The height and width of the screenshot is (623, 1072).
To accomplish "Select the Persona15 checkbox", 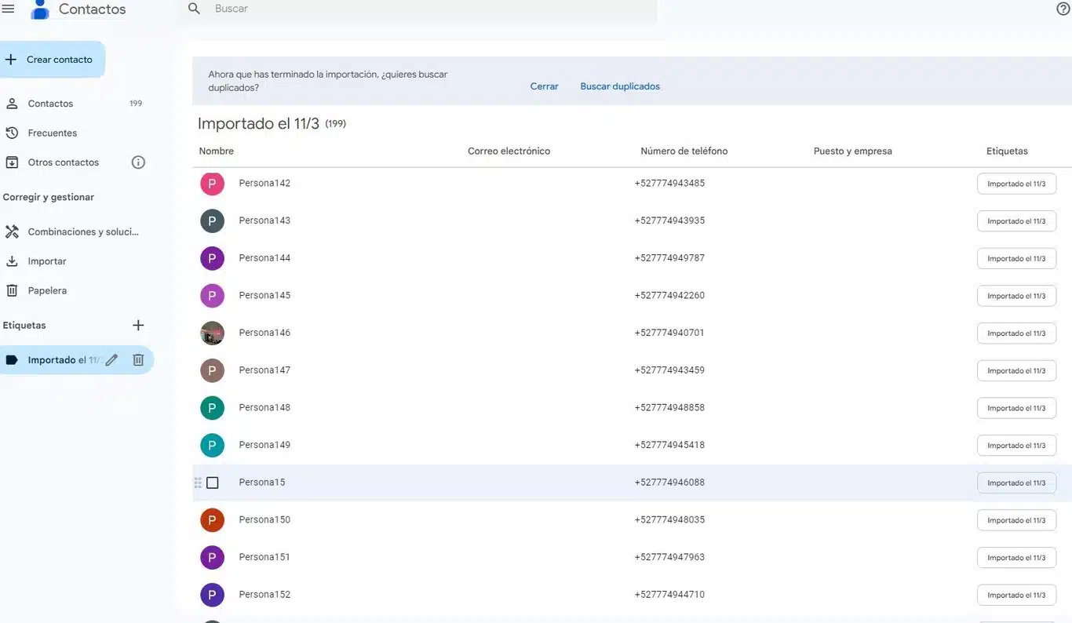I will pyautogui.click(x=212, y=483).
